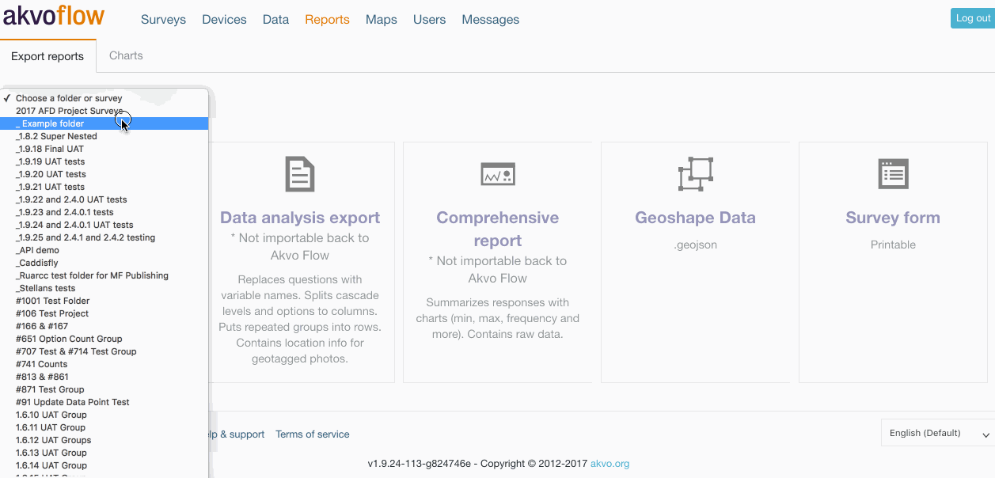Click the Data analysis export document icon
Image resolution: width=995 pixels, height=478 pixels.
coord(300,174)
